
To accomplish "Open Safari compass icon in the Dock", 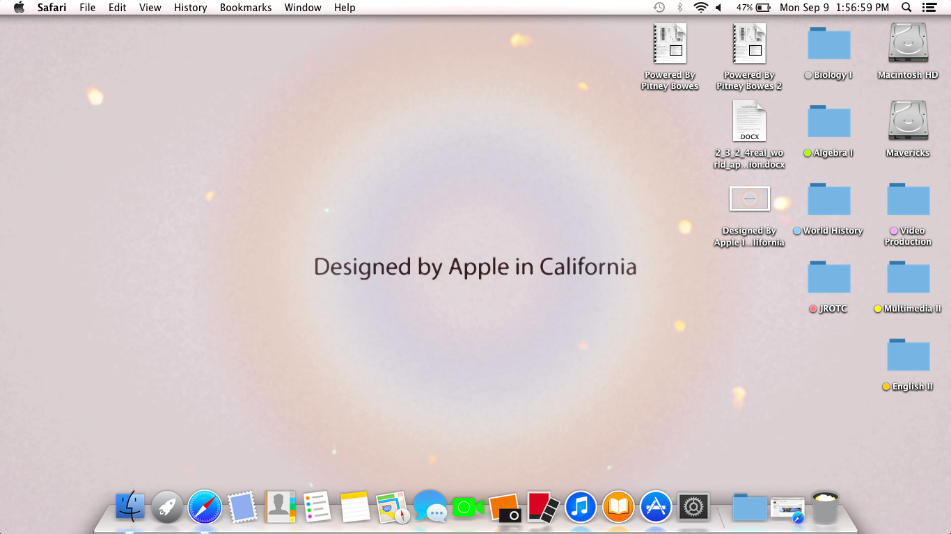I will point(205,508).
